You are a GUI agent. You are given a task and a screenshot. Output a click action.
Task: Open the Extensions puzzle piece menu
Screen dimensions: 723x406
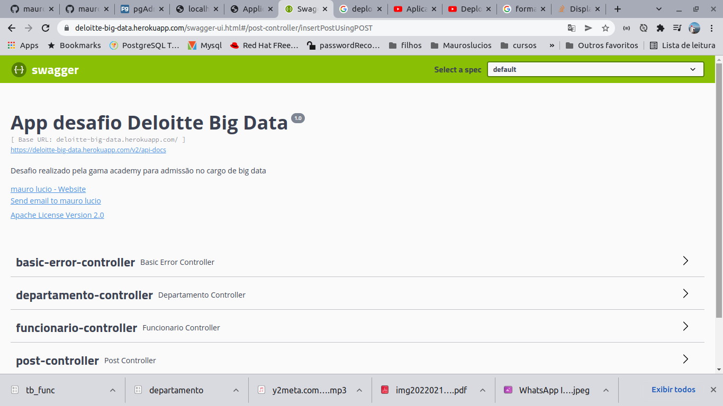[661, 28]
